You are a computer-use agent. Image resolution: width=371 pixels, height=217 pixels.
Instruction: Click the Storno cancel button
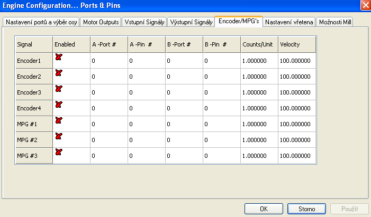[306, 209]
